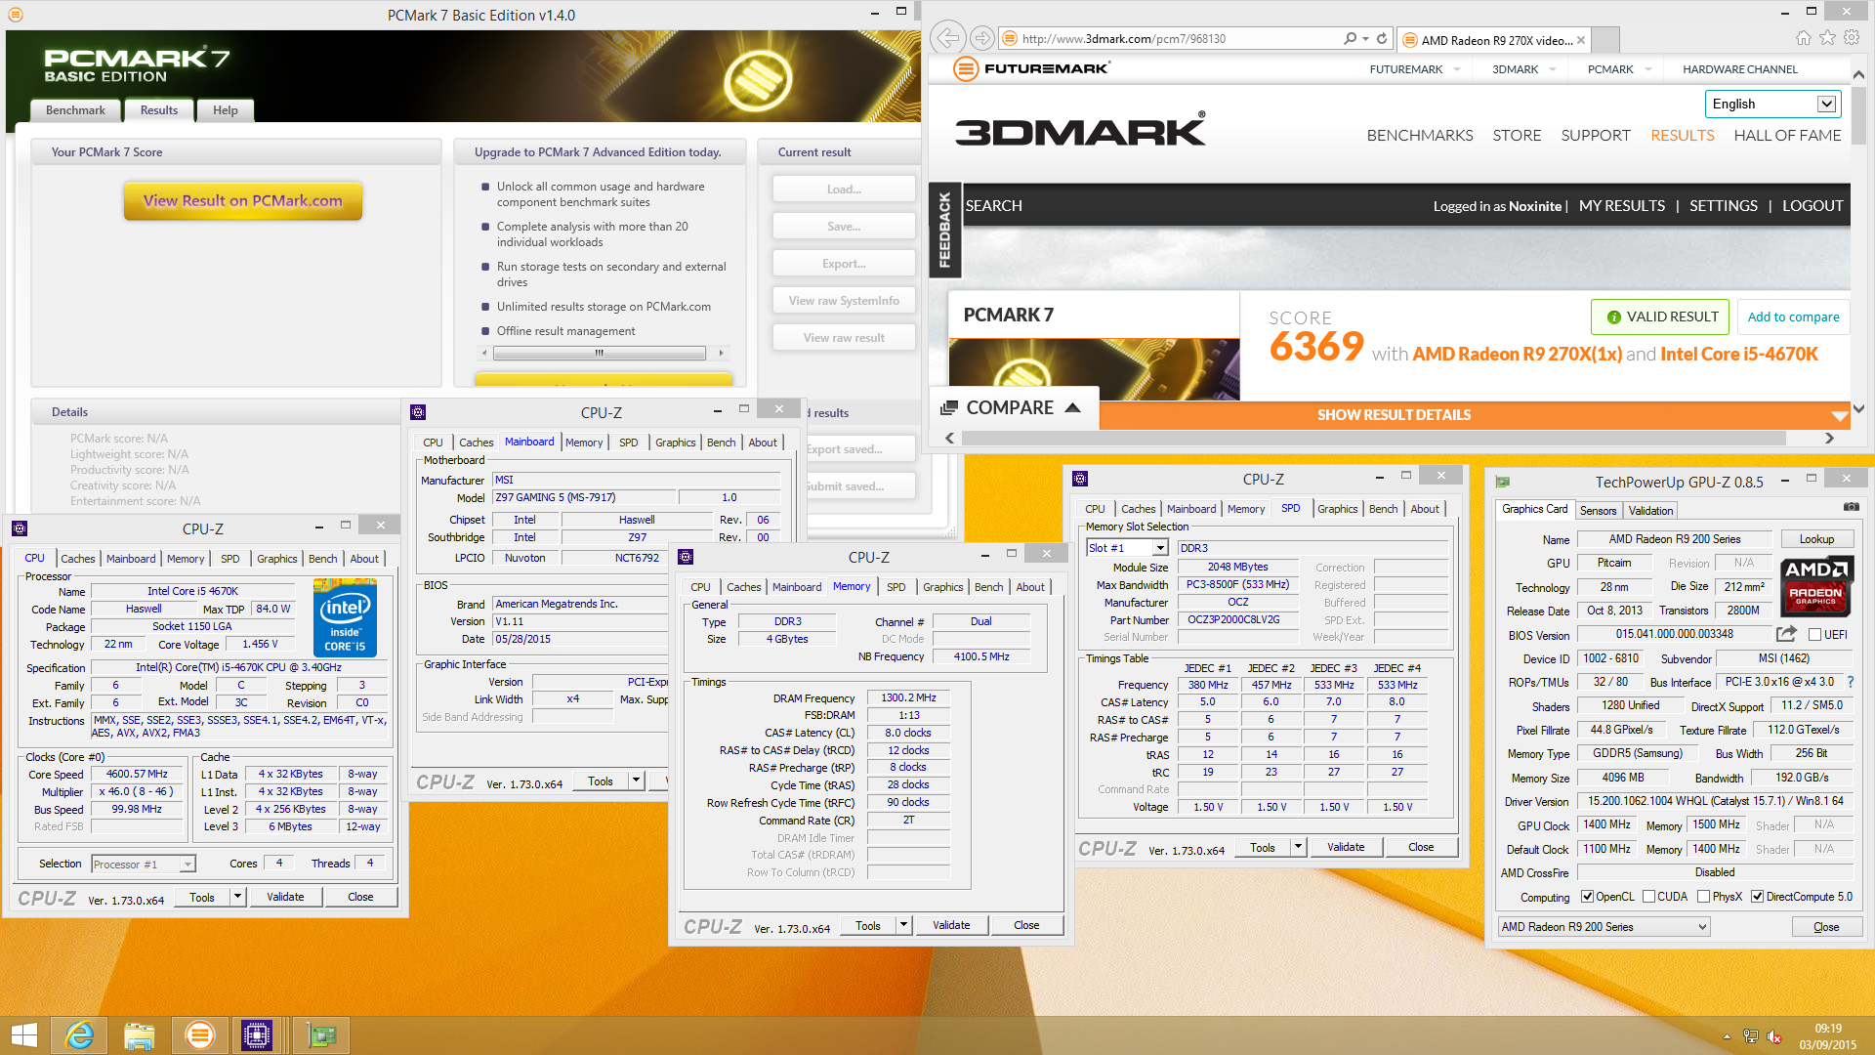1875x1055 pixels.
Task: Toggle the CUDA checkbox in GPU-Z
Action: pos(1648,897)
